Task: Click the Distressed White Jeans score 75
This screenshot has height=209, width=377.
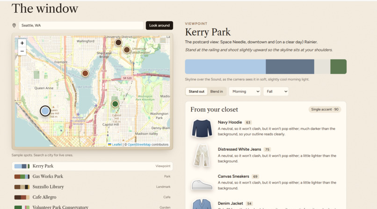Action: (x=267, y=149)
